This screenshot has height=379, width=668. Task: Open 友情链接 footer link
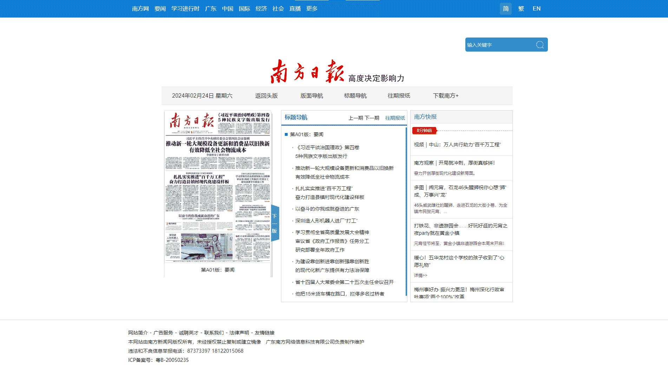(264, 333)
